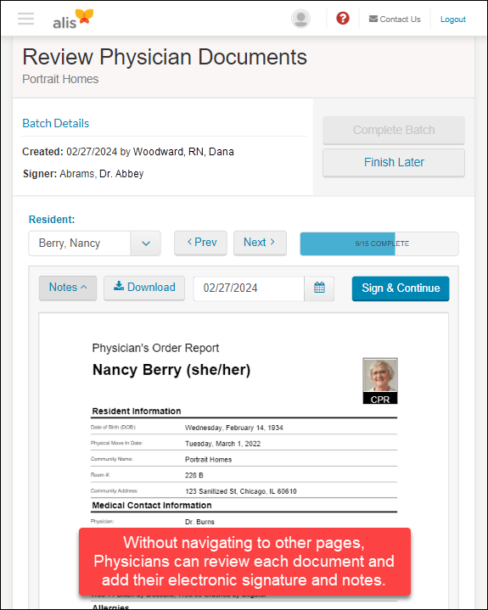Click the Contact Us envelope icon
The height and width of the screenshot is (610, 488).
[373, 19]
